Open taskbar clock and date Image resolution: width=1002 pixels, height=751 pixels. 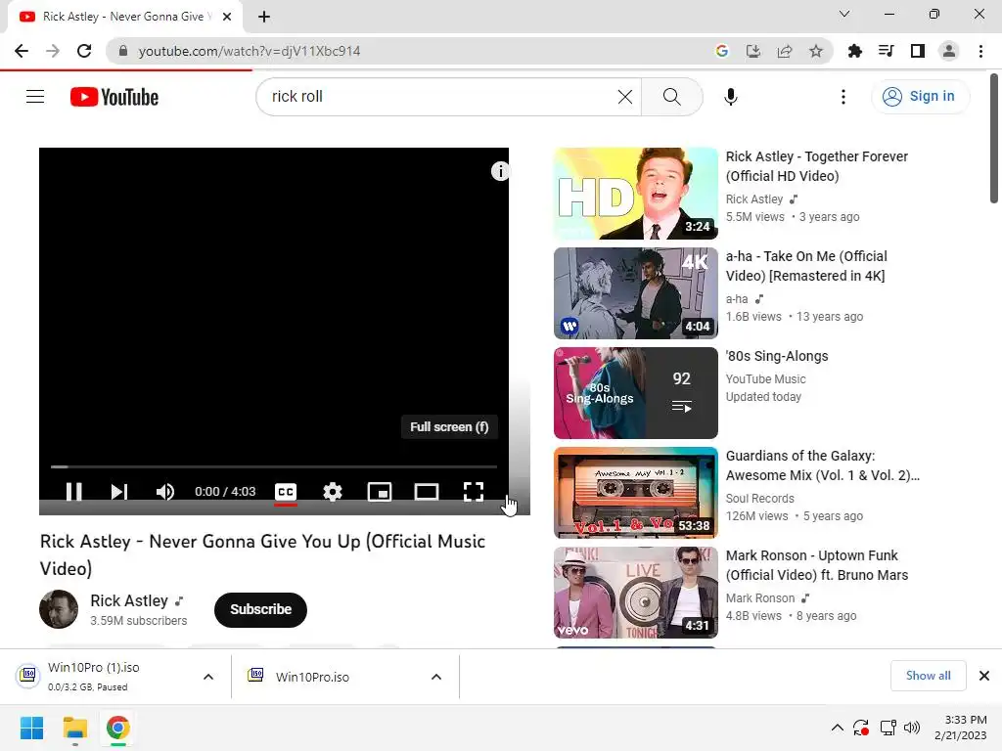tap(961, 728)
